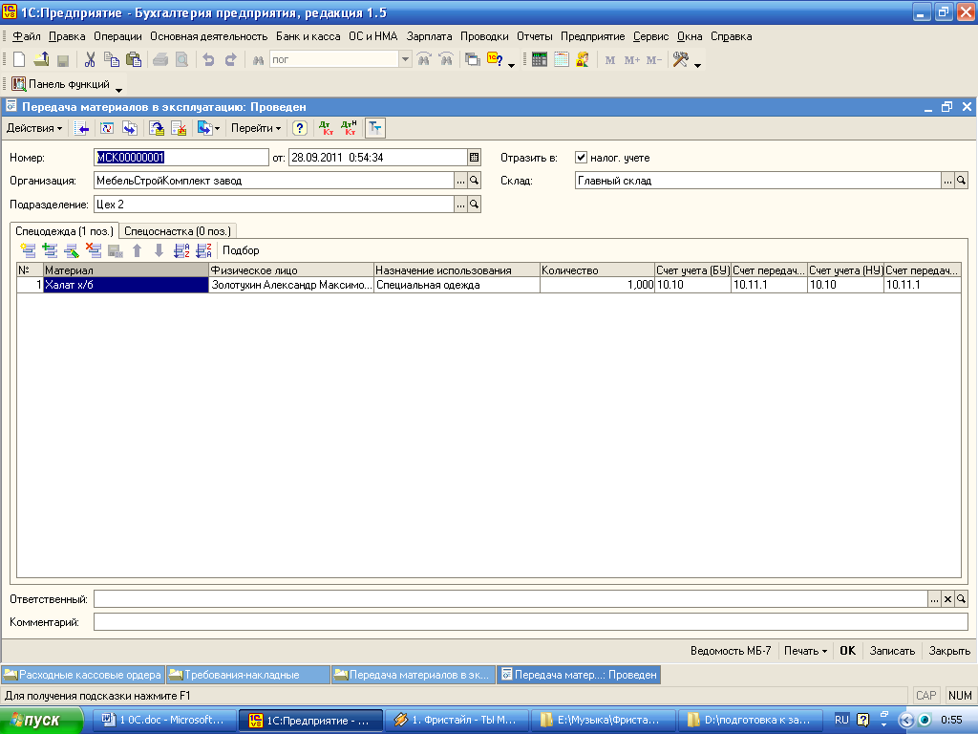The height and width of the screenshot is (734, 978).
Task: Click the Find binoculars icon before search box
Action: pos(258,60)
